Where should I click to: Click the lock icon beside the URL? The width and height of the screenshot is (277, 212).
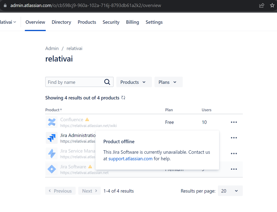(5, 6)
